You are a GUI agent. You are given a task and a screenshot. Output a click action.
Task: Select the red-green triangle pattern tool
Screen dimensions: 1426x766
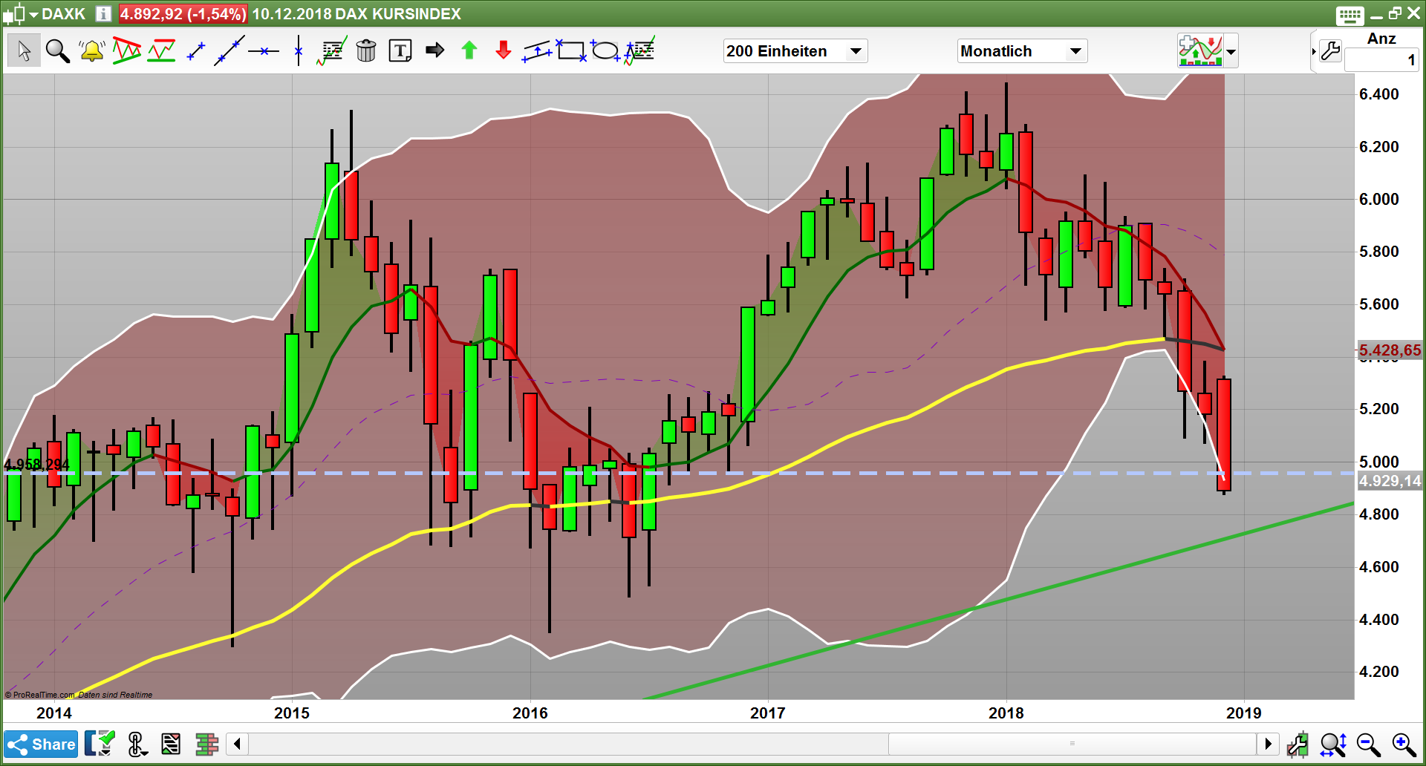[127, 50]
